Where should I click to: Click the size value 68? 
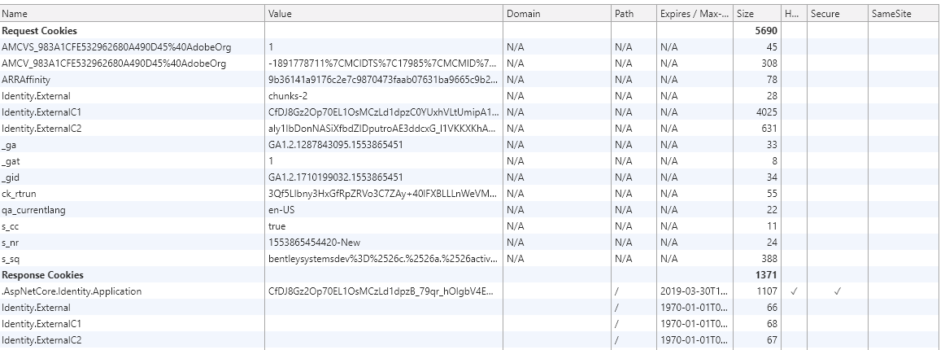coord(772,323)
